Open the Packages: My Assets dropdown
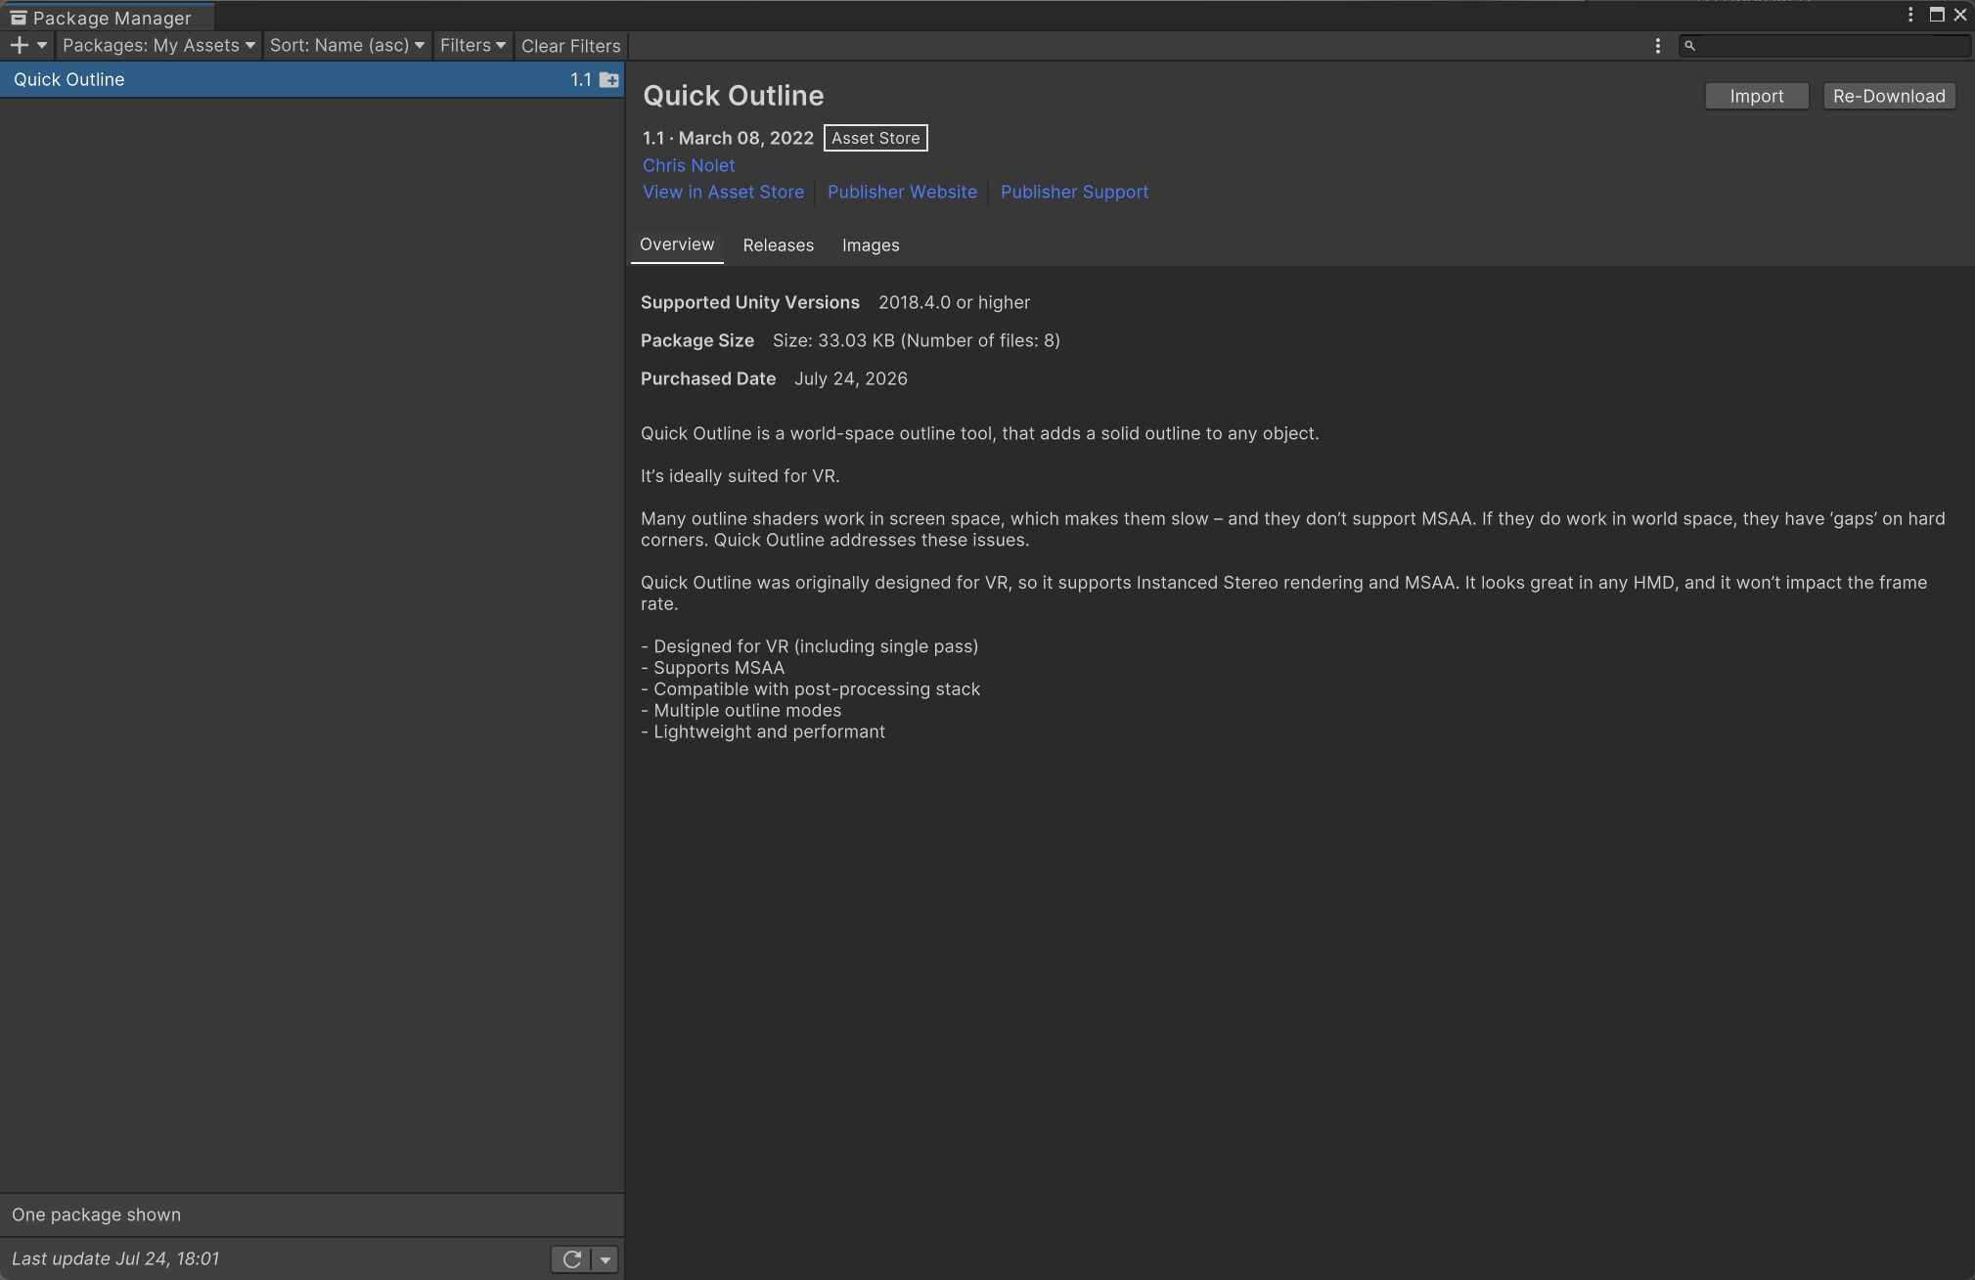 click(158, 45)
